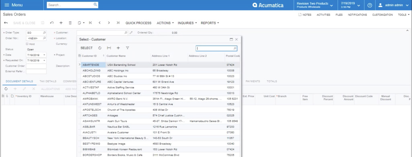Open Customization menu item
This screenshot has height=157, width=412.
[x=382, y=15]
